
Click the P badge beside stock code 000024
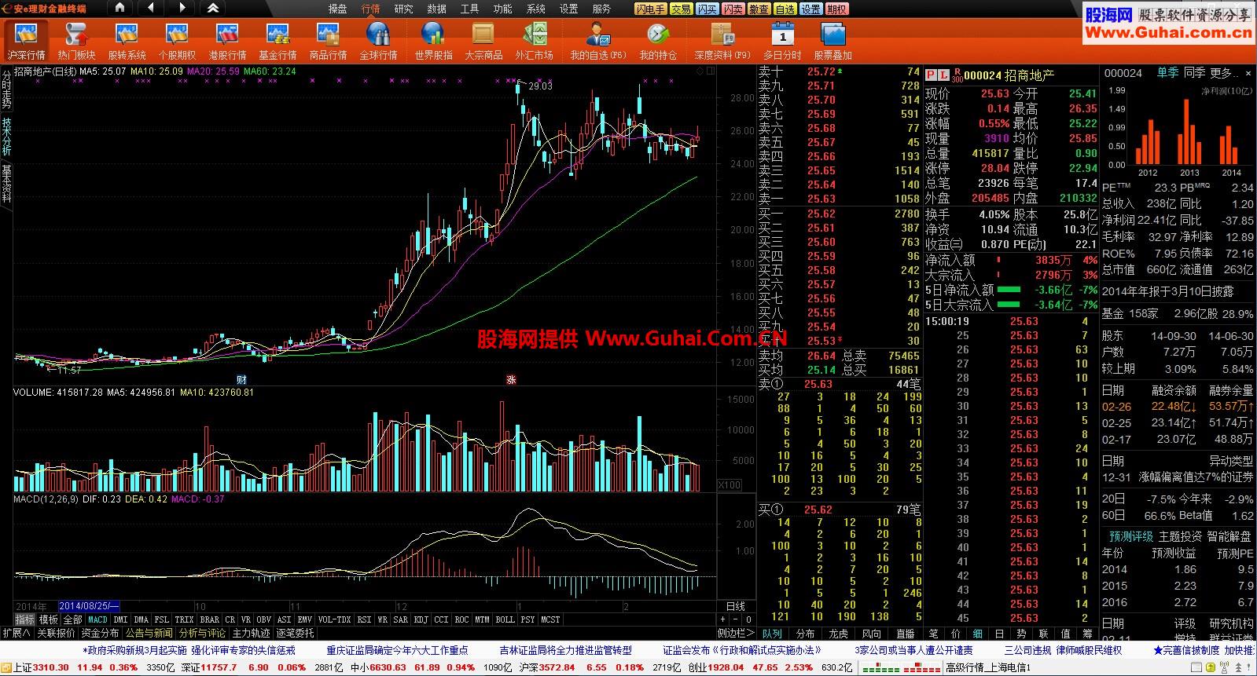pyautogui.click(x=931, y=75)
